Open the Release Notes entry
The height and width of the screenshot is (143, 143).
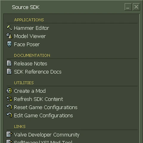[x=30, y=63]
